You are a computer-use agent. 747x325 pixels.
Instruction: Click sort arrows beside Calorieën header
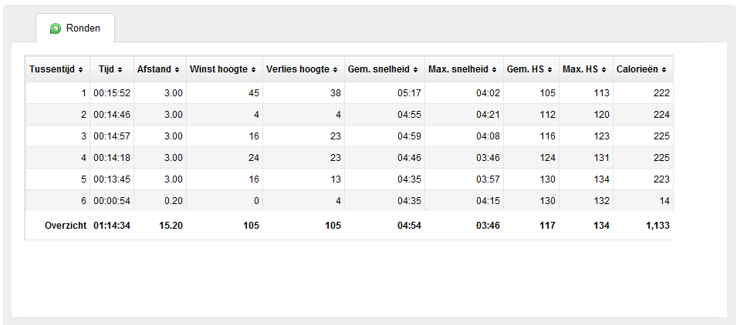(x=664, y=70)
